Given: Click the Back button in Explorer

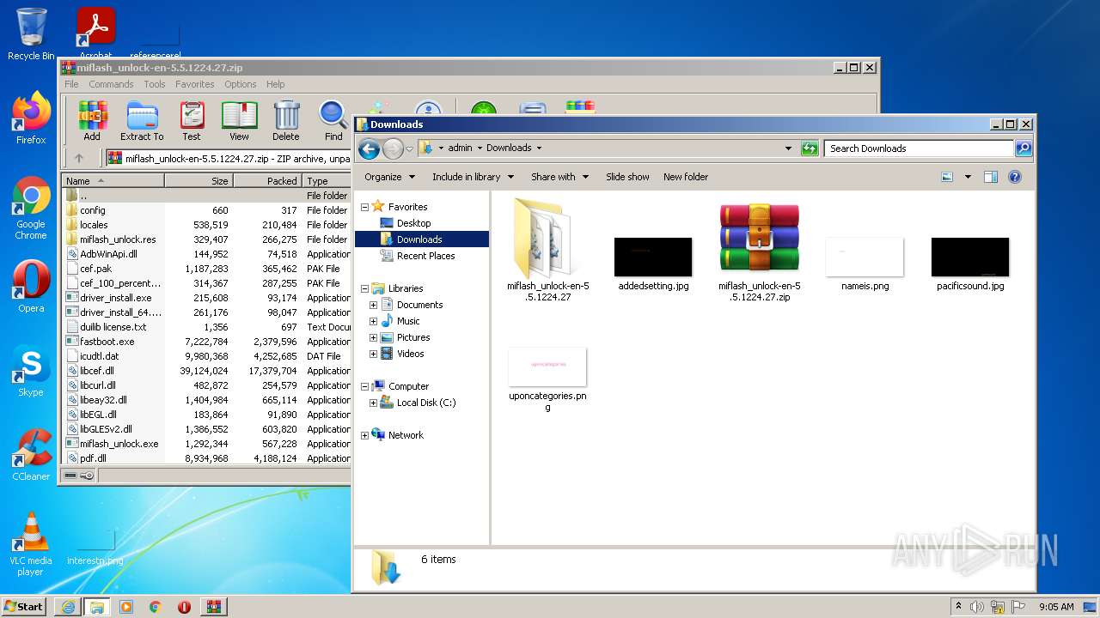Looking at the screenshot, I should (x=369, y=148).
